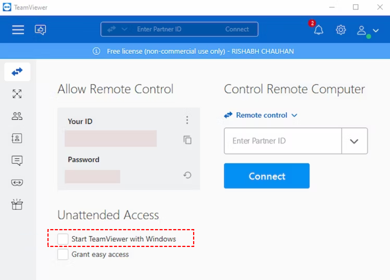Image resolution: width=390 pixels, height=280 pixels.
Task: Open the hamburger main menu
Action: click(x=18, y=30)
